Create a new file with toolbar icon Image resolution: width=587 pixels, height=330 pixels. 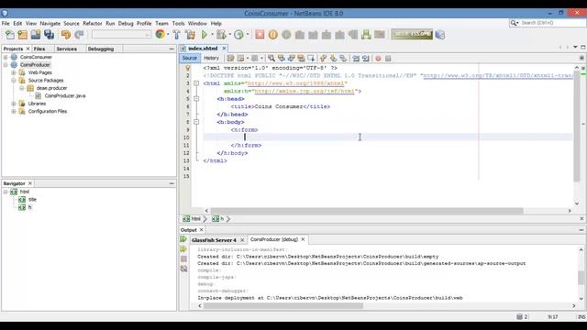click(10, 35)
